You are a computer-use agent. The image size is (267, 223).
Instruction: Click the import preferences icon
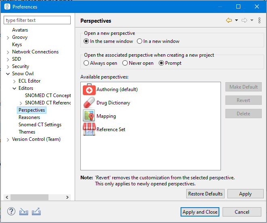24,212
